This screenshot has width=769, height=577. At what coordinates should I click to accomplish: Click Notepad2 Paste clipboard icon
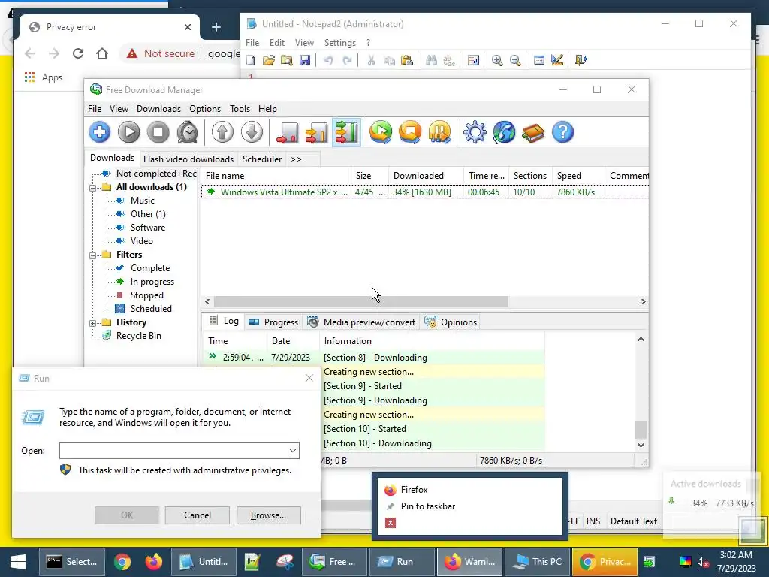407,60
